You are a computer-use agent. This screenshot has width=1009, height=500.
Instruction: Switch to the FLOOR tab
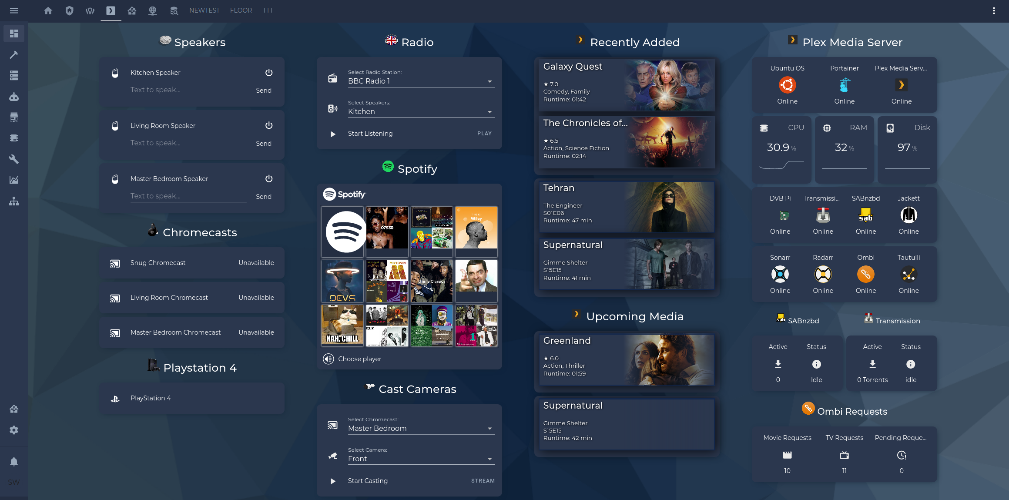tap(241, 10)
